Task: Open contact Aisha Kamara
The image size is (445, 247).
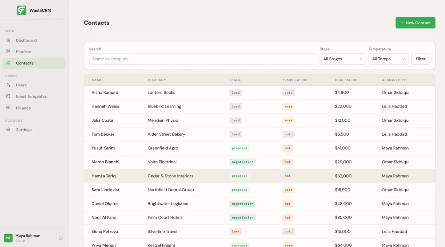Action: [105, 93]
